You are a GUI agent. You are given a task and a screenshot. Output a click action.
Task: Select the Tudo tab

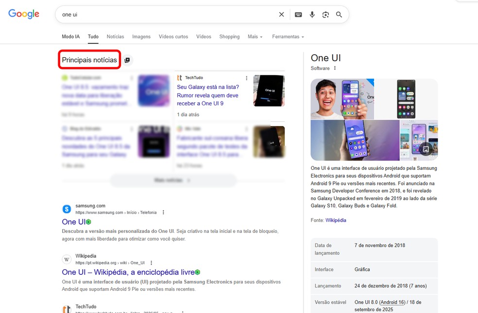click(93, 36)
